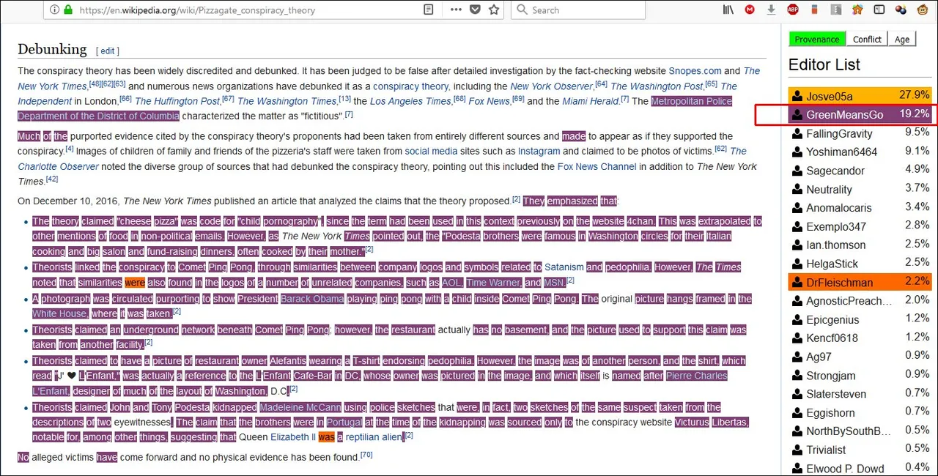Image resolution: width=938 pixels, height=476 pixels.
Task: Click user icon next to Ian.thomson
Action: [x=798, y=245]
